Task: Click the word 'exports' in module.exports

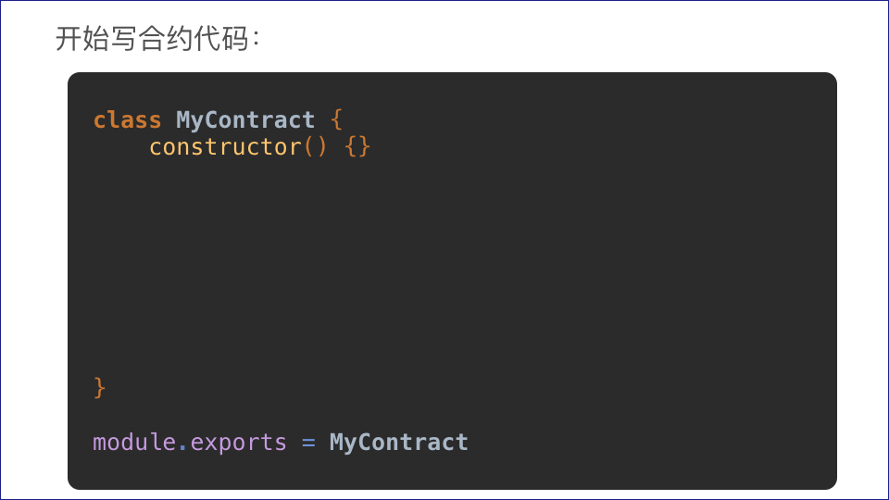Action: click(239, 443)
